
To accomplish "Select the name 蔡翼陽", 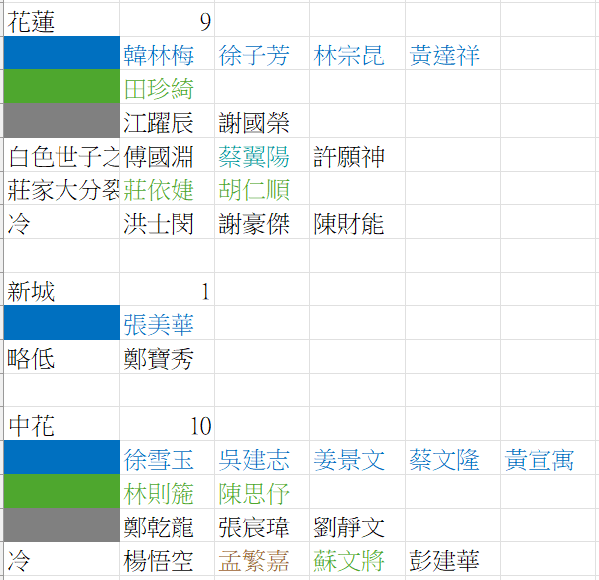I will click(x=254, y=157).
